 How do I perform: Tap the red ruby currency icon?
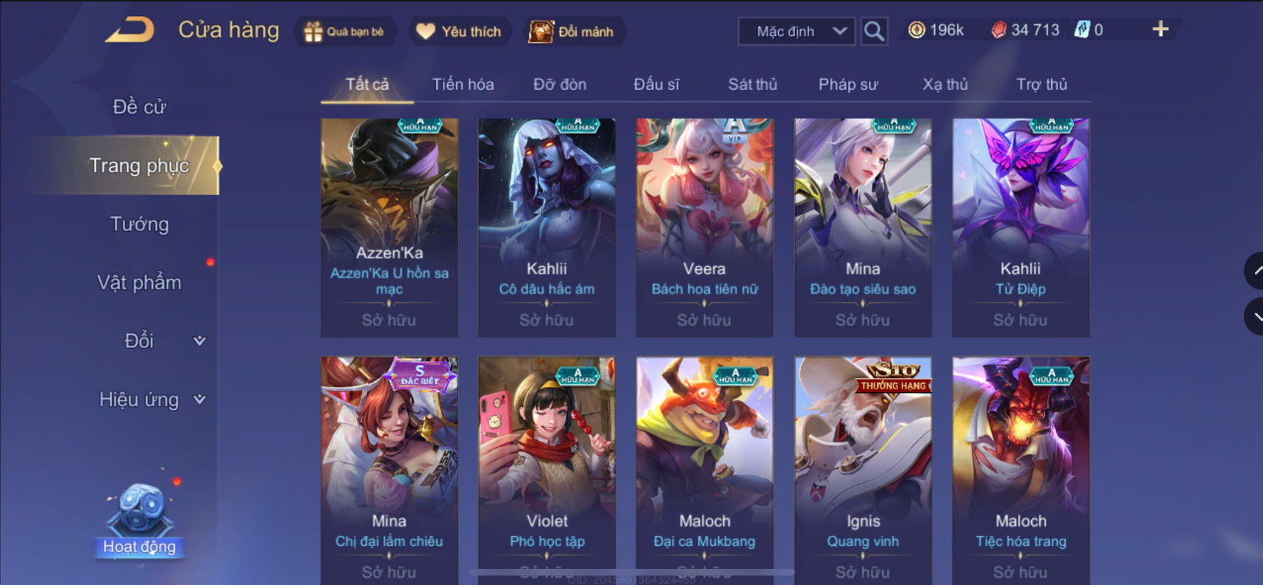coord(998,29)
